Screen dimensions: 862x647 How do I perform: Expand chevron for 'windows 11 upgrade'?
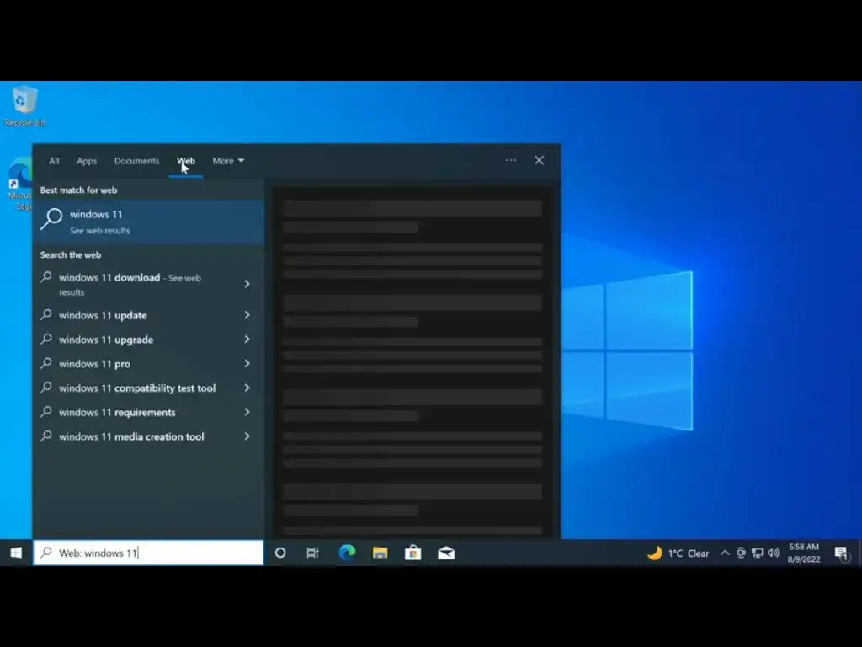tap(247, 340)
